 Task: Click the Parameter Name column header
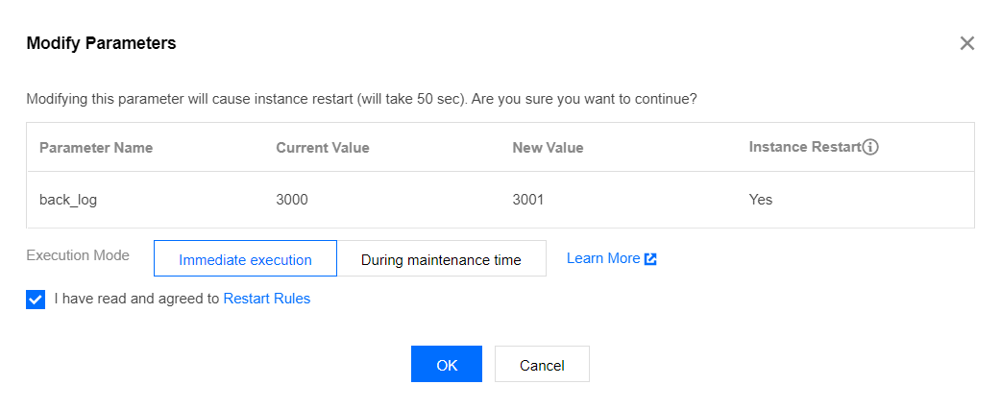96,148
